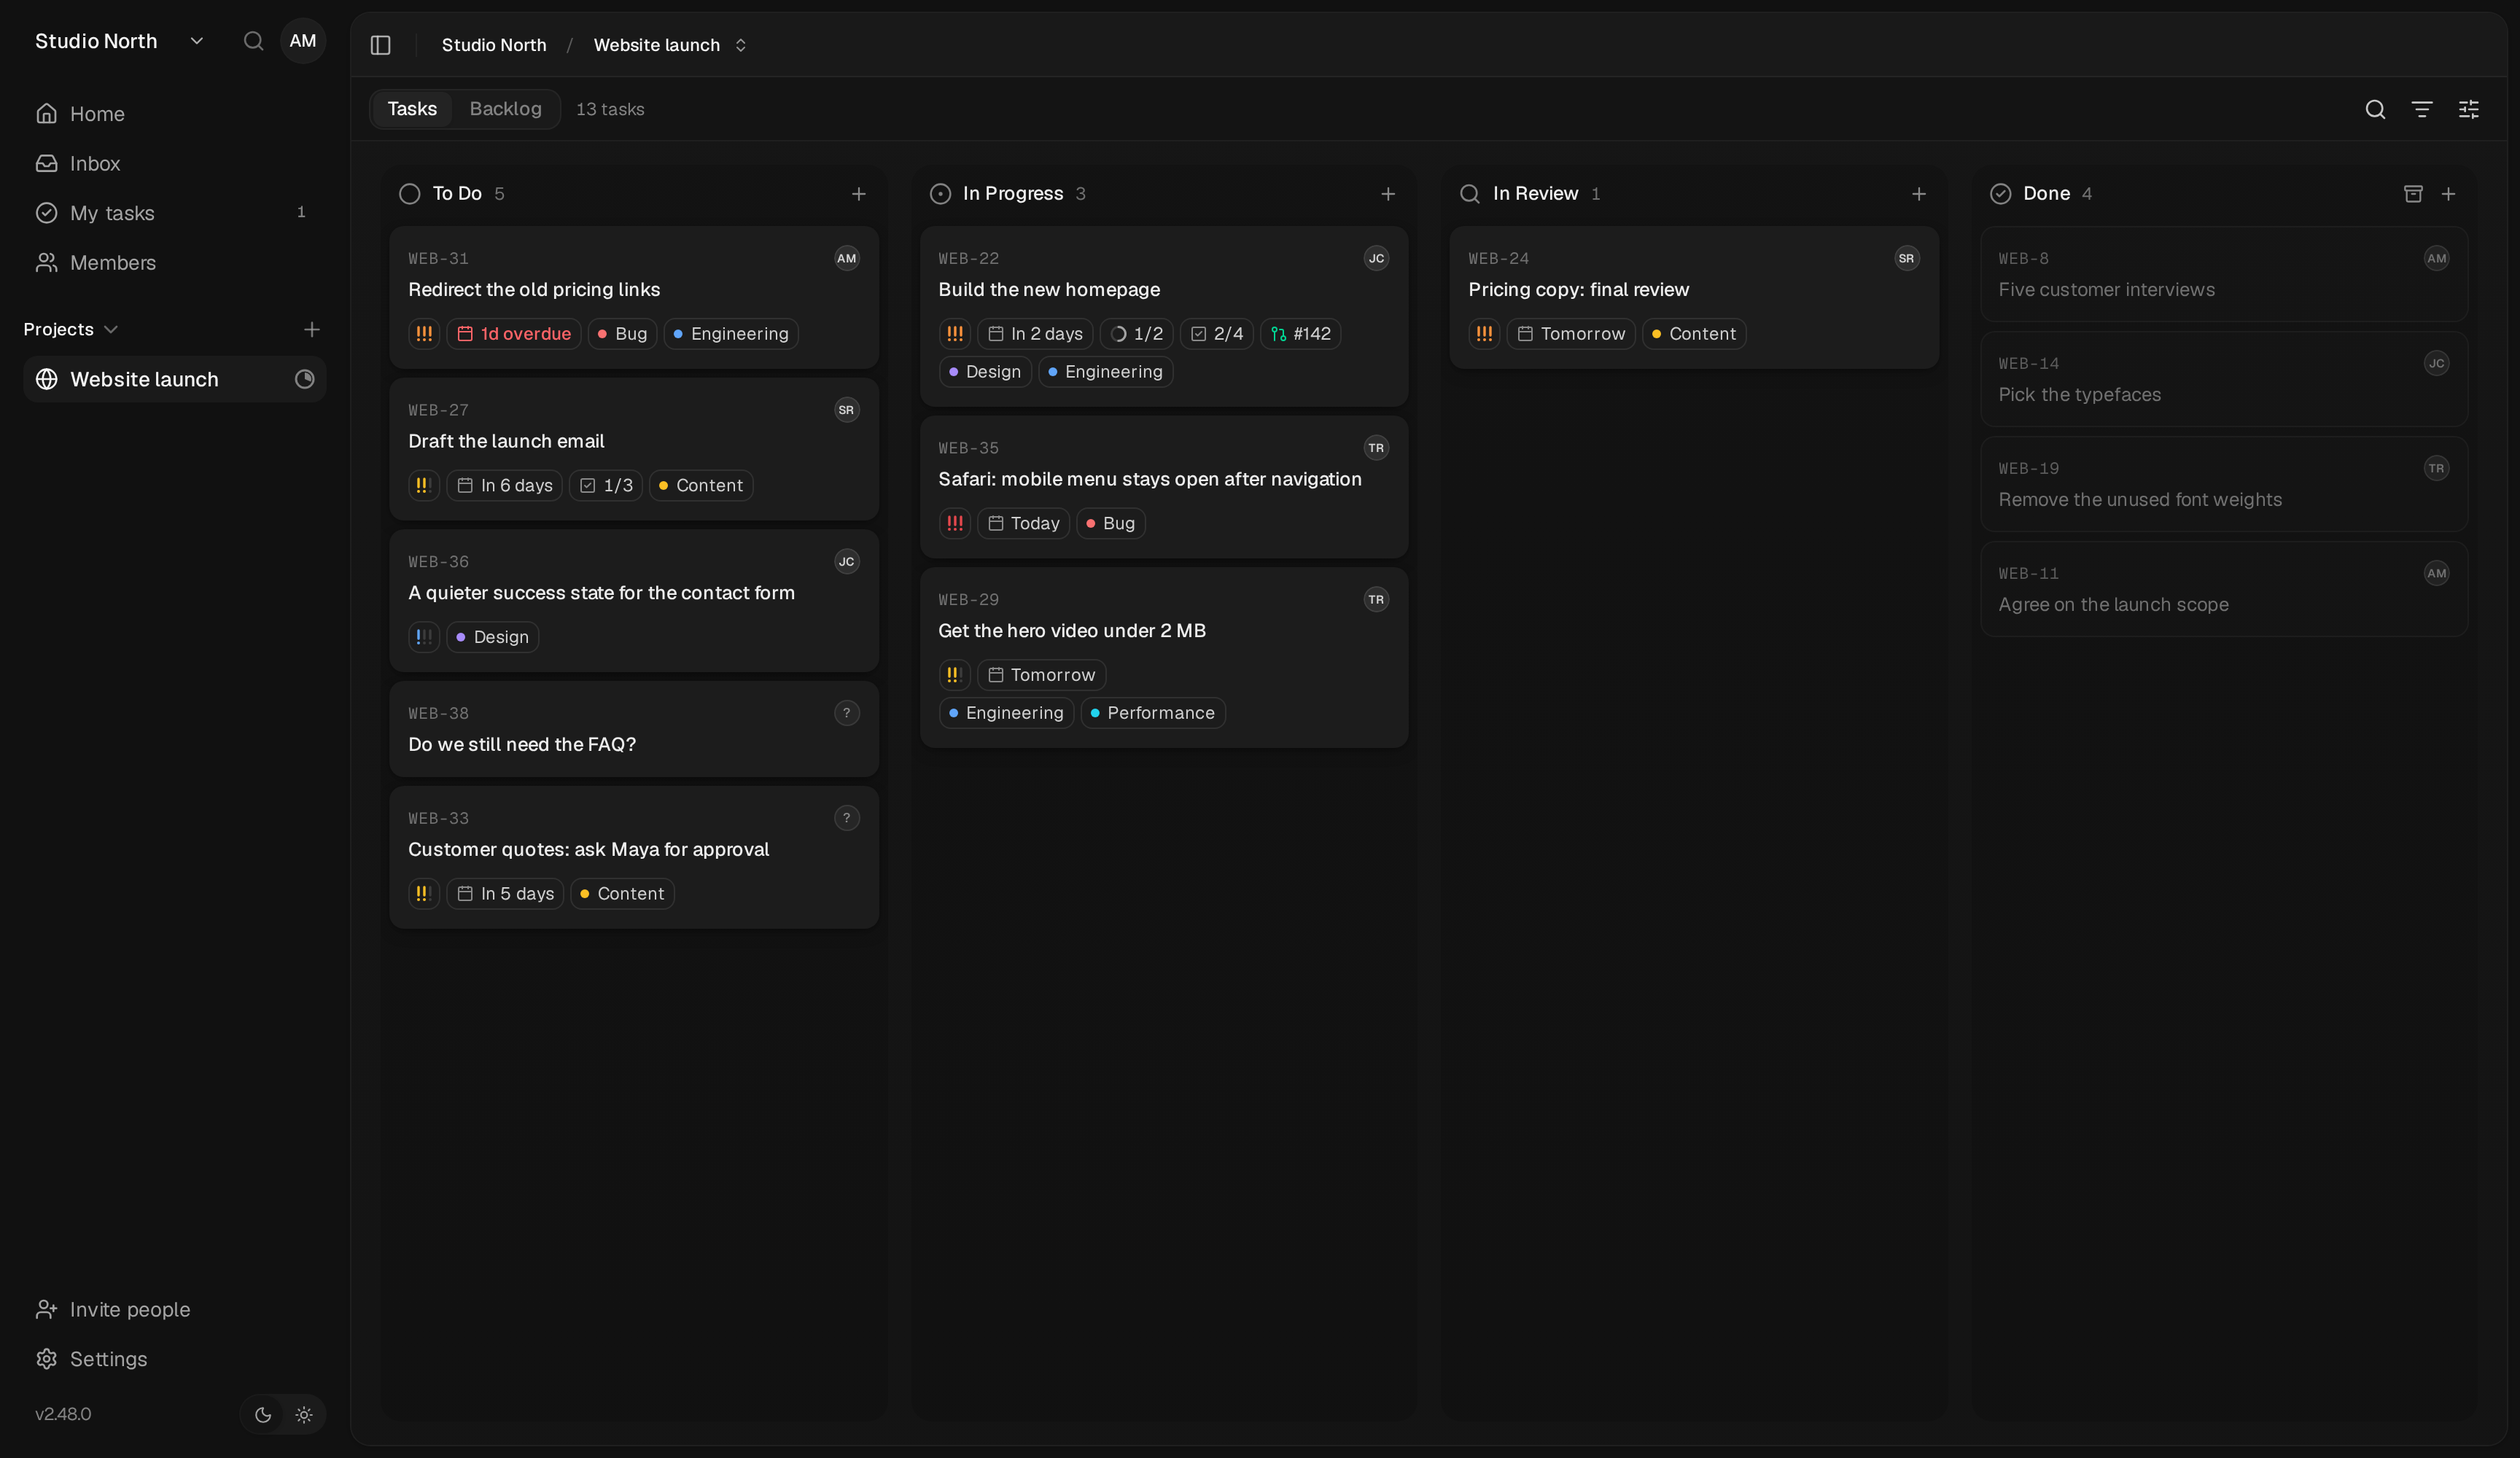This screenshot has height=1458, width=2520.
Task: Add a task to the In Review column
Action: (x=1918, y=194)
